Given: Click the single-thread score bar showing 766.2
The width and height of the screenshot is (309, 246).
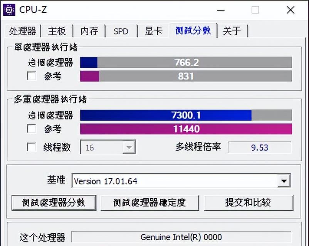Looking at the screenshot, I should (x=186, y=62).
